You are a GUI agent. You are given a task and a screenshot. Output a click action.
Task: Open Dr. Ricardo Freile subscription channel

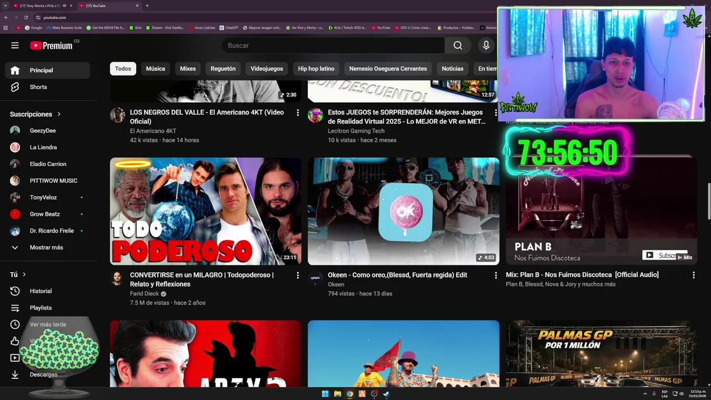coord(48,231)
